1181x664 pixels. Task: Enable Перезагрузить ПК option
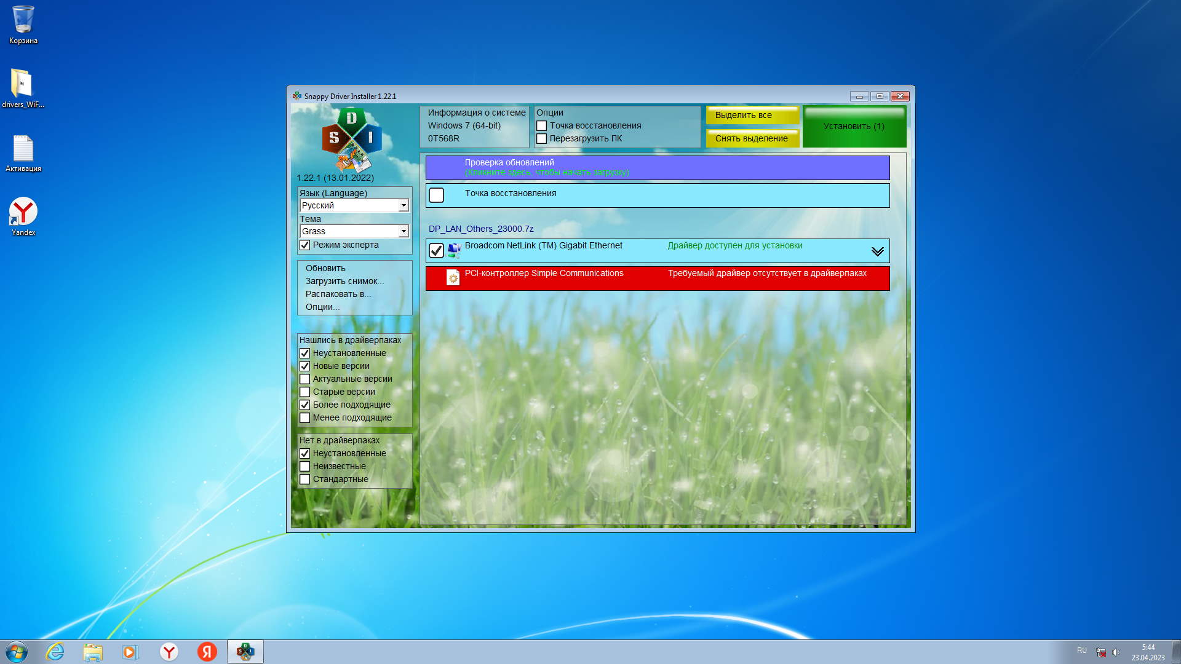point(542,139)
